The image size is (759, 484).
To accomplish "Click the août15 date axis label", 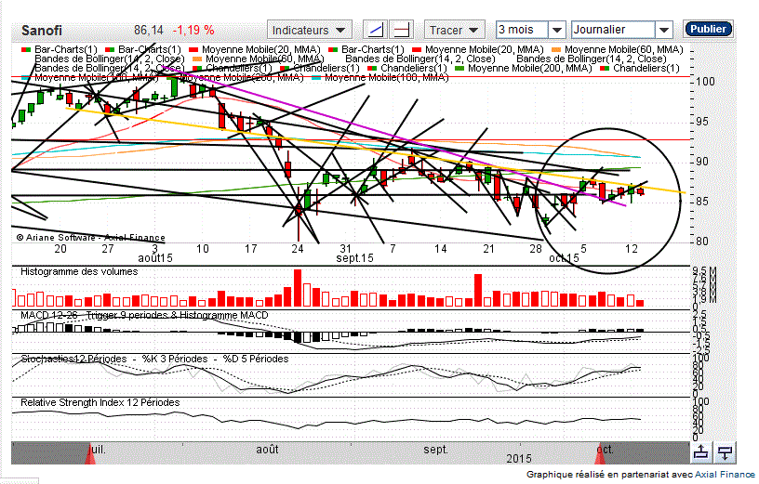I will pos(155,258).
